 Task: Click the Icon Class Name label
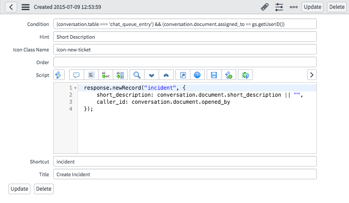click(31, 50)
